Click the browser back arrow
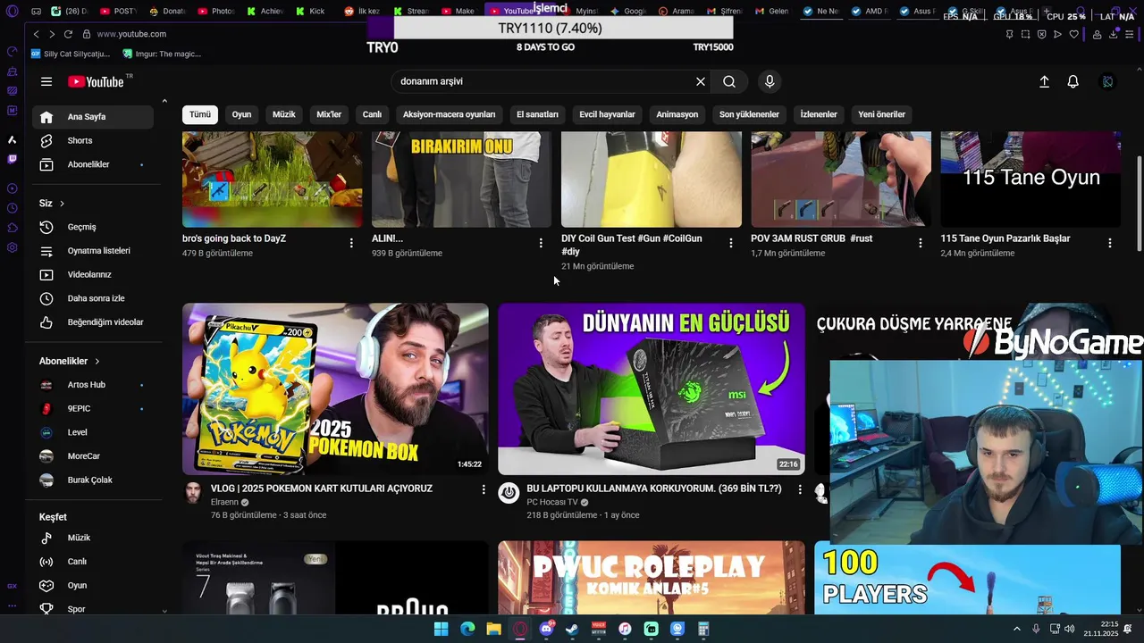Screen dimensions: 1144x643 (36, 34)
